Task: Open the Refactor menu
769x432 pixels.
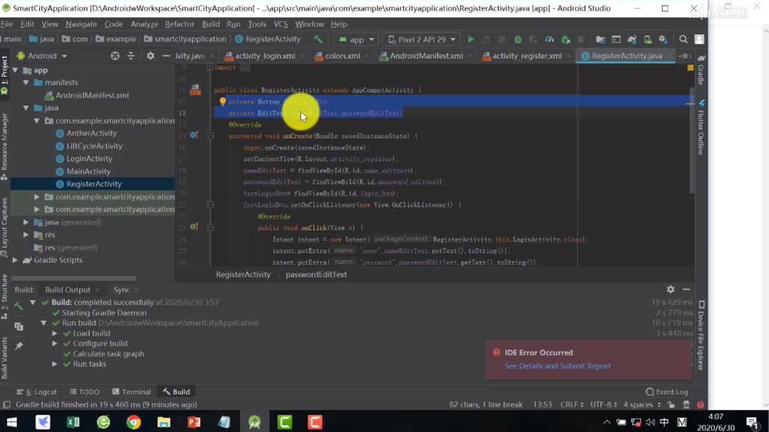Action: [179, 24]
